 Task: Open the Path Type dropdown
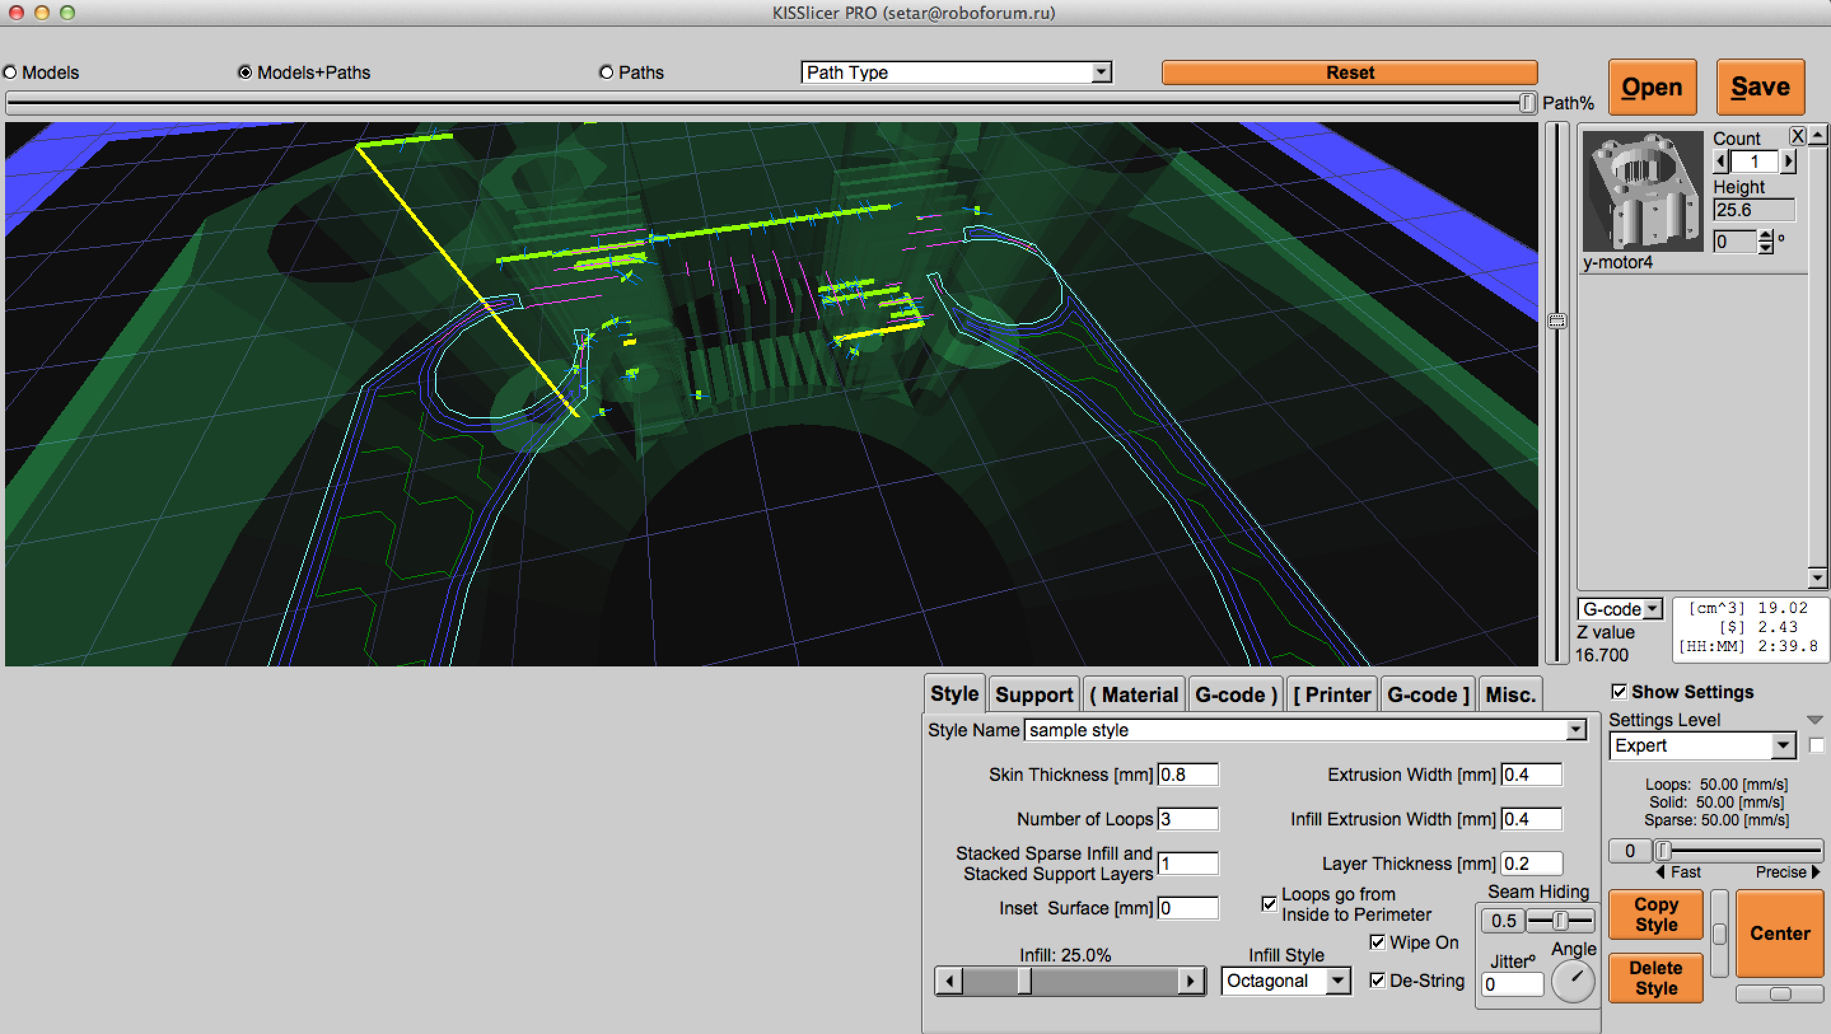(x=1101, y=72)
